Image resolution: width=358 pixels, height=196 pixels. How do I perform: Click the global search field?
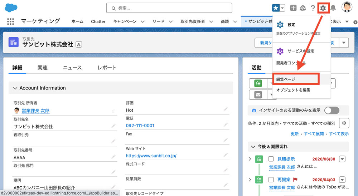pos(169,8)
